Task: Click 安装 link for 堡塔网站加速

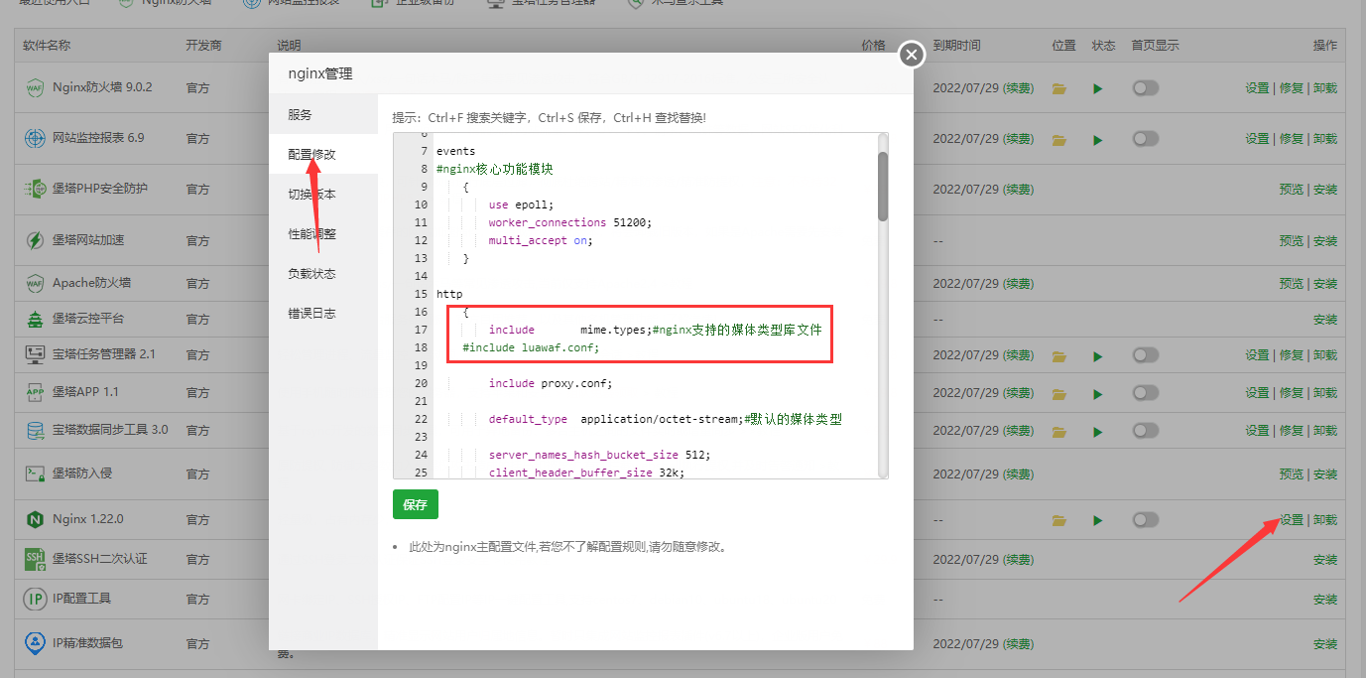Action: point(1325,241)
